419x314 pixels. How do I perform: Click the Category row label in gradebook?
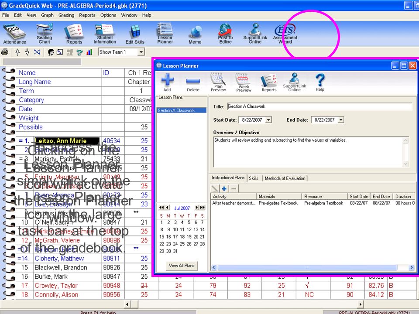pyautogui.click(x=31, y=100)
